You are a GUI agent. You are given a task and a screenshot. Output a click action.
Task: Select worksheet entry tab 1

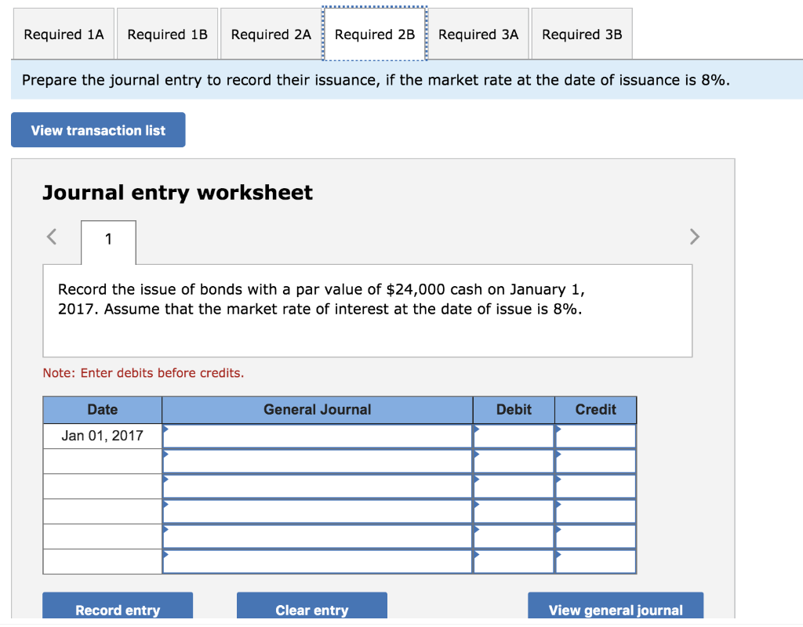pyautogui.click(x=108, y=241)
